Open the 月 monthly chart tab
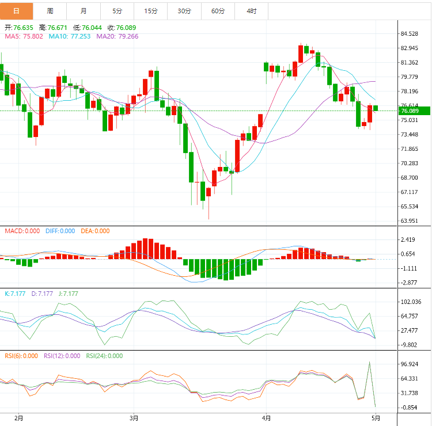Image resolution: width=432 pixels, height=426 pixels. coord(84,11)
